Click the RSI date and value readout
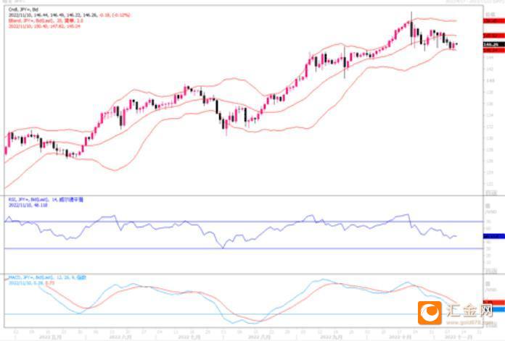This screenshot has height=341, width=505. click(28, 205)
